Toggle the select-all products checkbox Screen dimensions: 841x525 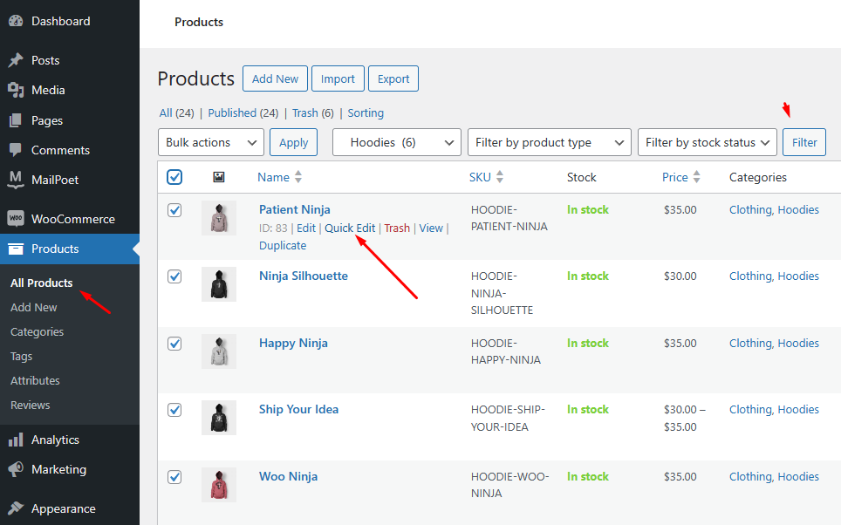point(174,177)
